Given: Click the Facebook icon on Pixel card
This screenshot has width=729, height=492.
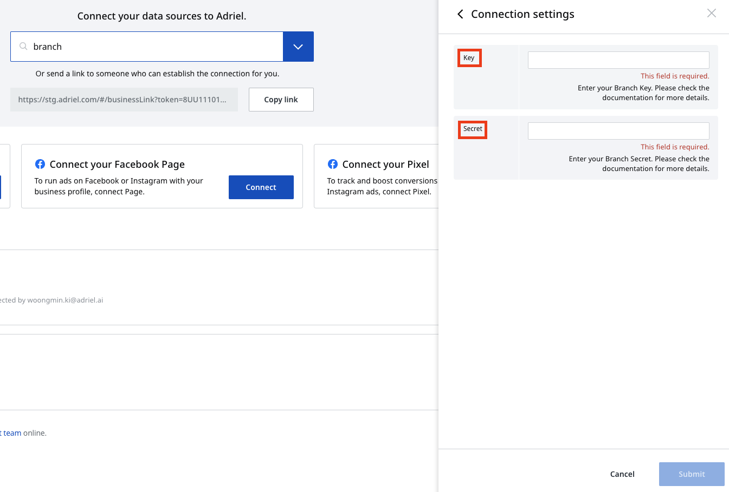Looking at the screenshot, I should click(x=333, y=164).
